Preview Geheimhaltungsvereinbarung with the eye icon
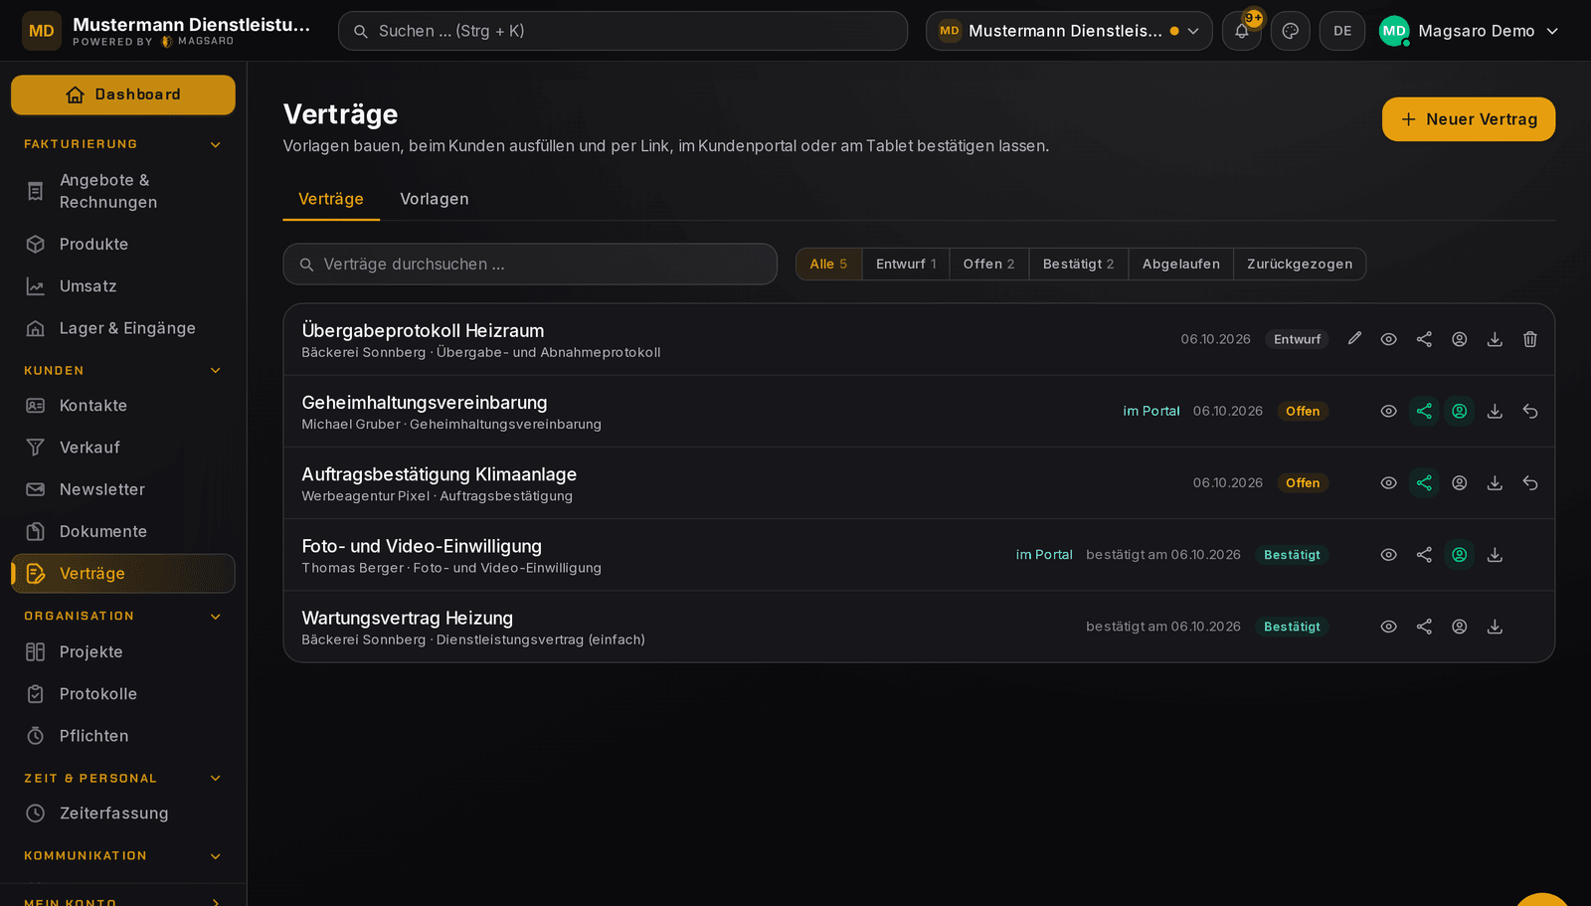The image size is (1591, 906). (x=1389, y=411)
